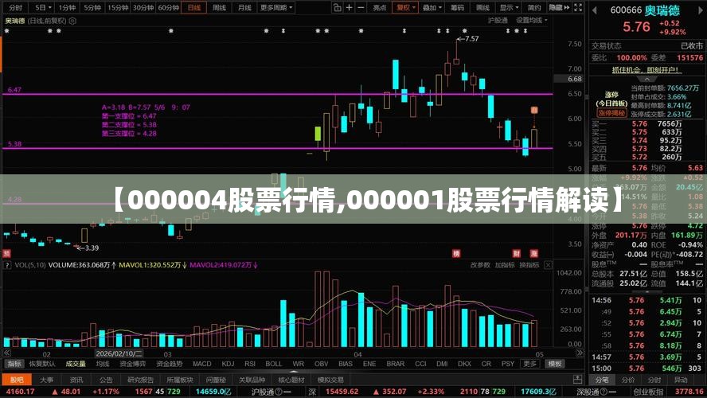Screen dimensions: 707x398
Task: Collapse the order book with up chevron
Action: 647,79
